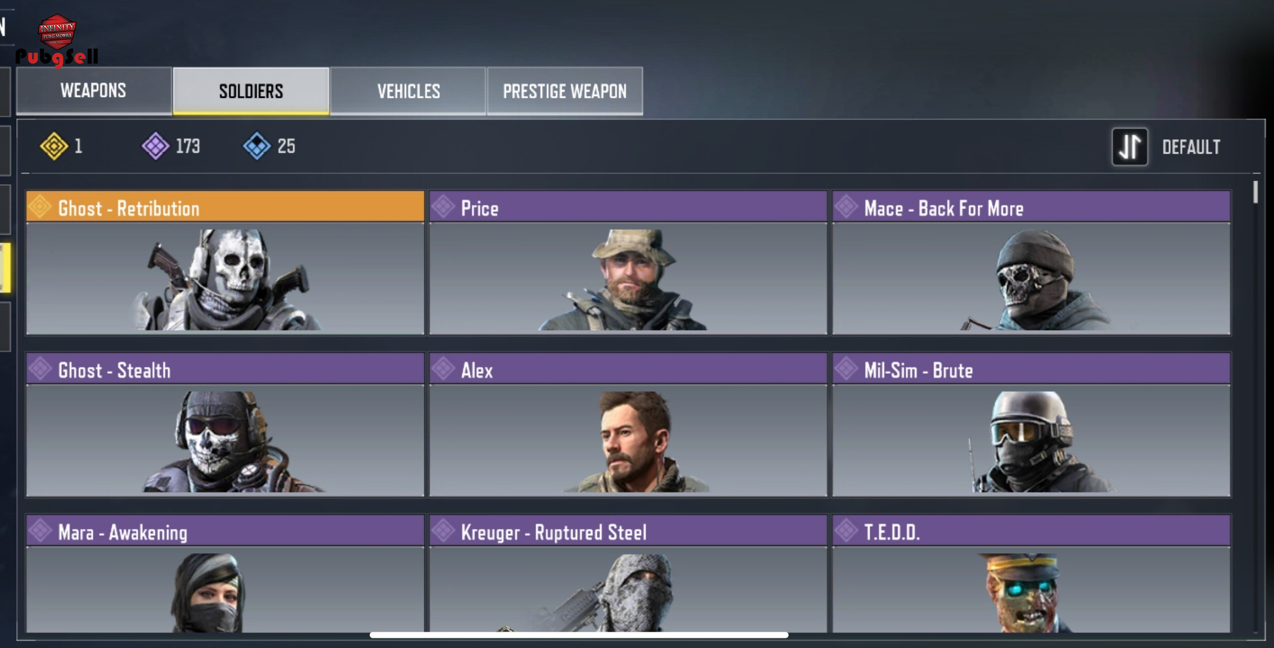Select the purple epic rarity diamond icon
The height and width of the screenshot is (648, 1274).
coord(155,146)
